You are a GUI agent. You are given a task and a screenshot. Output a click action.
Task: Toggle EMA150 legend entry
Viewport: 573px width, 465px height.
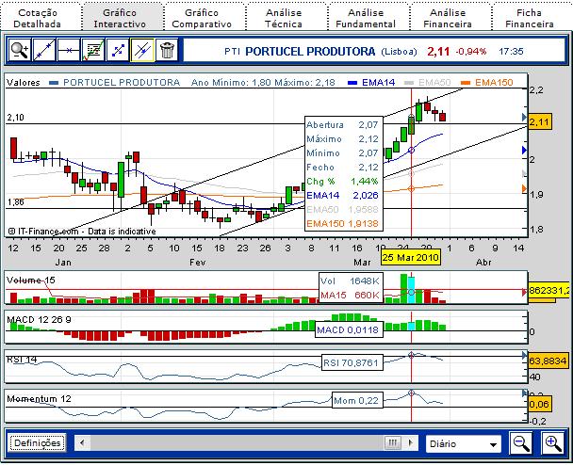487,83
